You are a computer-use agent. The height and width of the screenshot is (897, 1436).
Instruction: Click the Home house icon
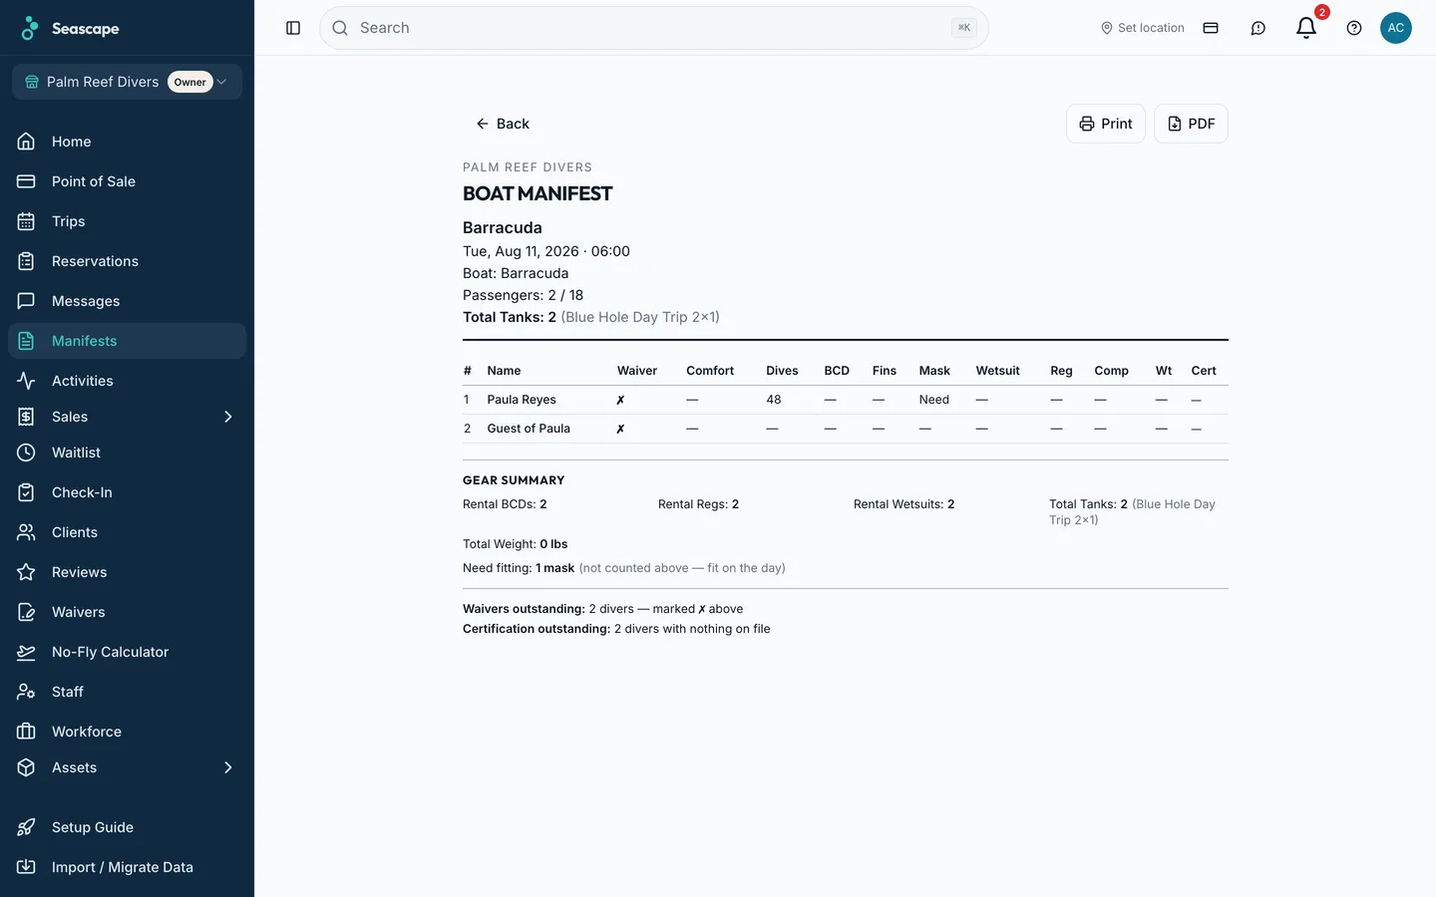[x=27, y=142]
